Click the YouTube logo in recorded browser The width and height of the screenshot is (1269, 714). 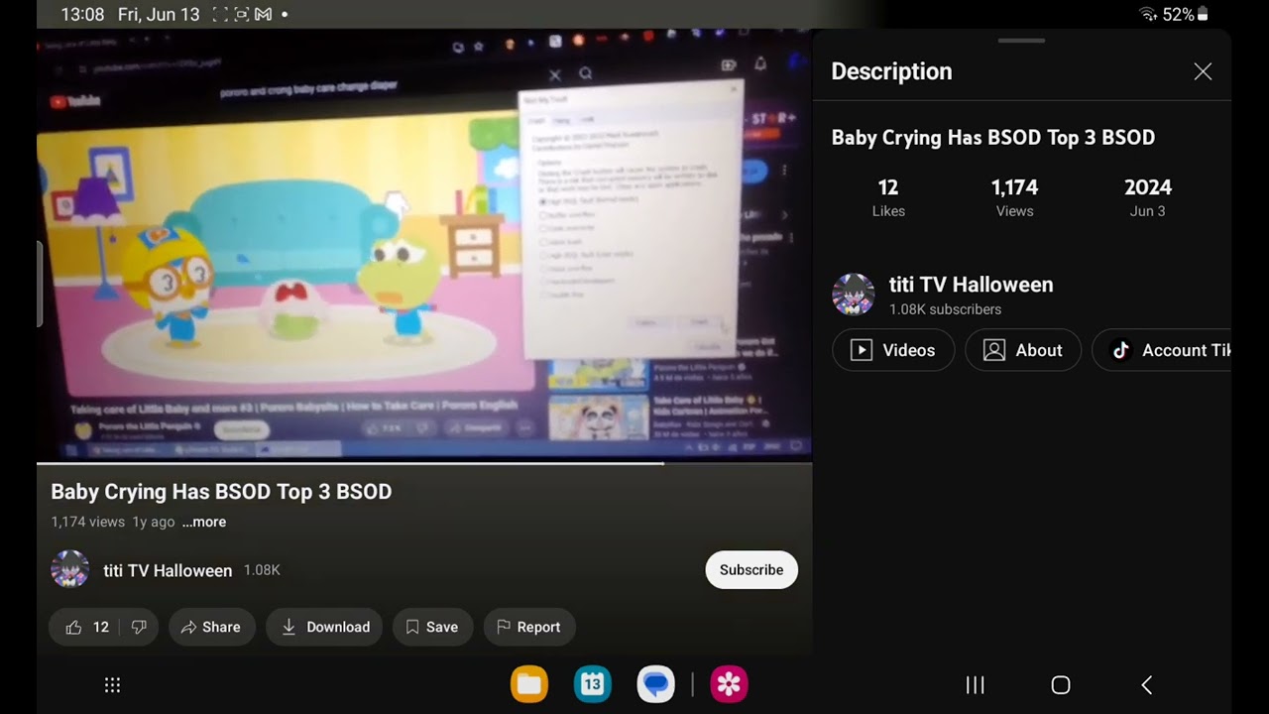click(x=75, y=100)
